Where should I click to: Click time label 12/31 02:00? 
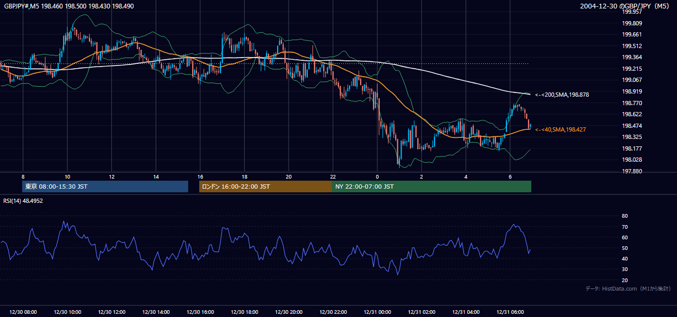pos(421,312)
